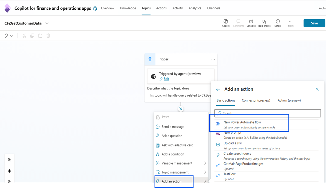
Task: Expand the undo history dropdown arrow
Action: coord(11,36)
